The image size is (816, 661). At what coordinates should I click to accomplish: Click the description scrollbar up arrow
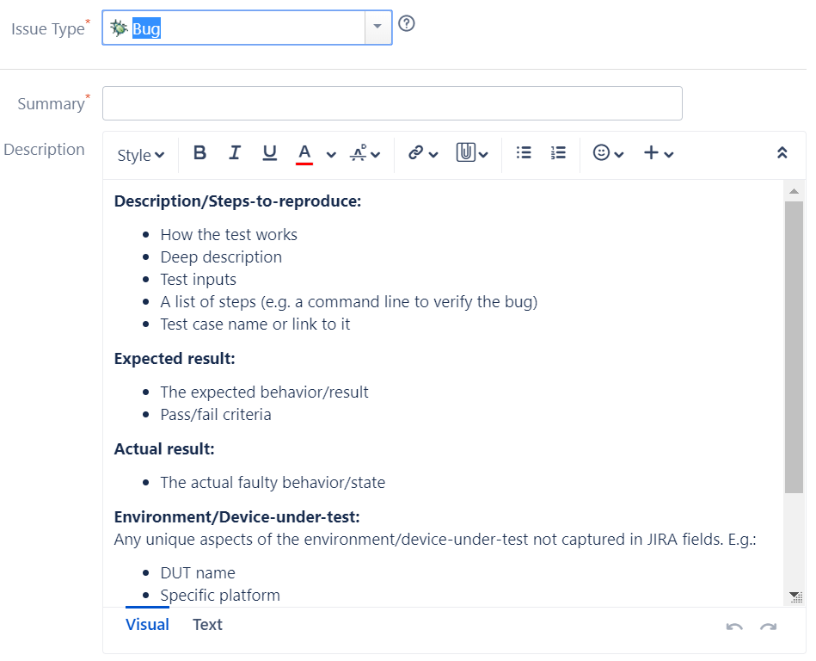(794, 191)
